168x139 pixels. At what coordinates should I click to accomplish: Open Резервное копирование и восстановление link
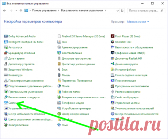pos(84,97)
